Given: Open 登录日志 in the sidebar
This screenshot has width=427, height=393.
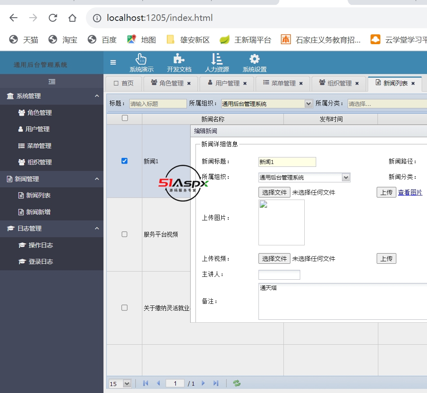Looking at the screenshot, I should [52, 262].
